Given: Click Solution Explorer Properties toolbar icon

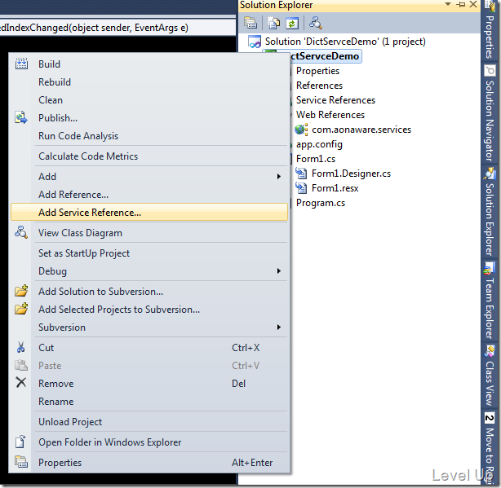Looking at the screenshot, I should pos(250,23).
